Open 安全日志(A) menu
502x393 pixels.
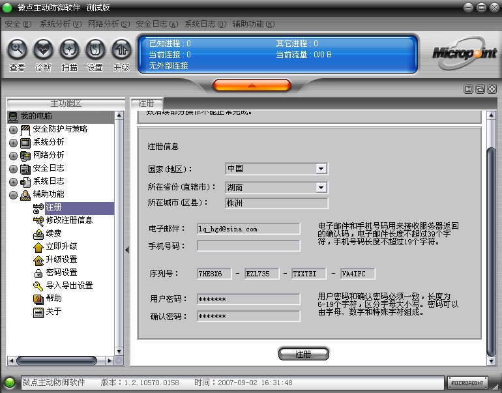coord(157,24)
